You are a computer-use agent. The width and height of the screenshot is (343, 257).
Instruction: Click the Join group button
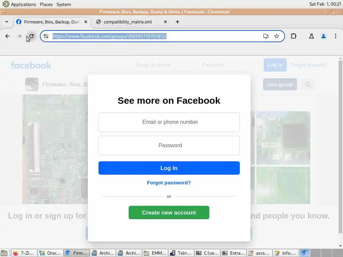(280, 84)
